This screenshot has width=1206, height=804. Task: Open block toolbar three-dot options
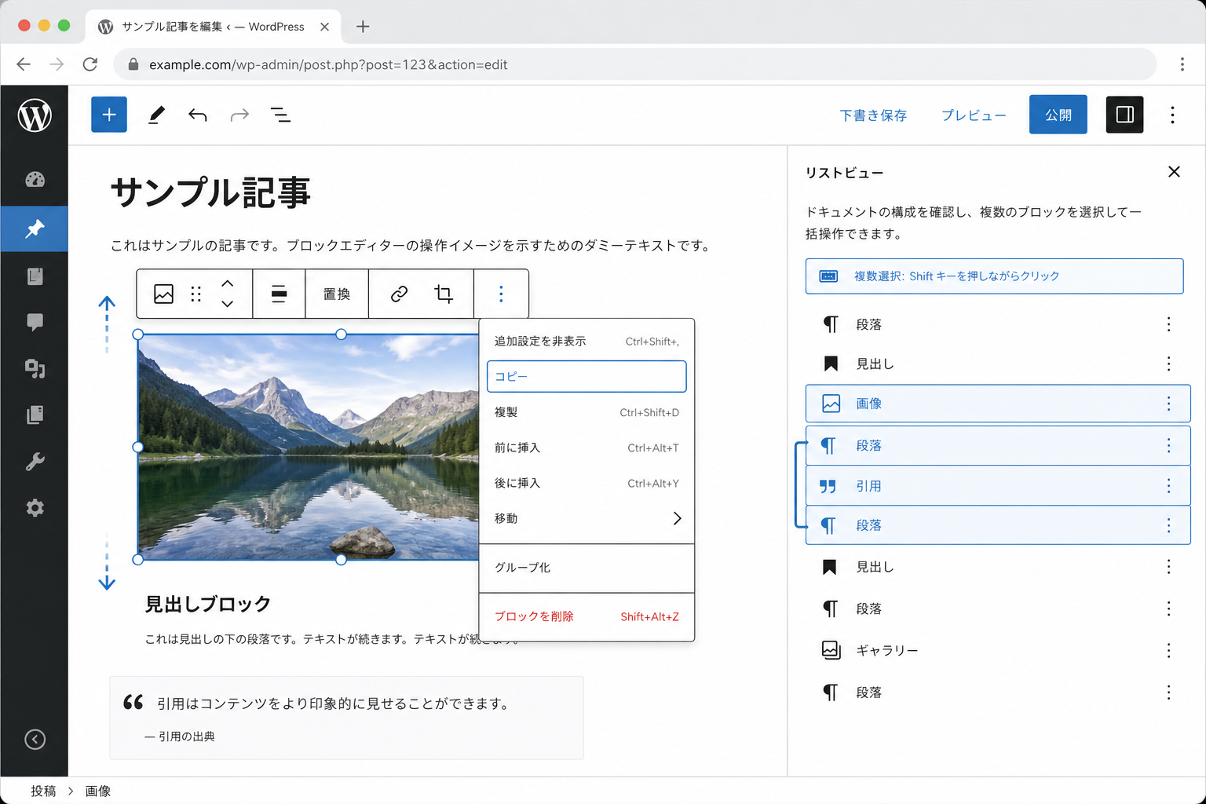tap(501, 294)
